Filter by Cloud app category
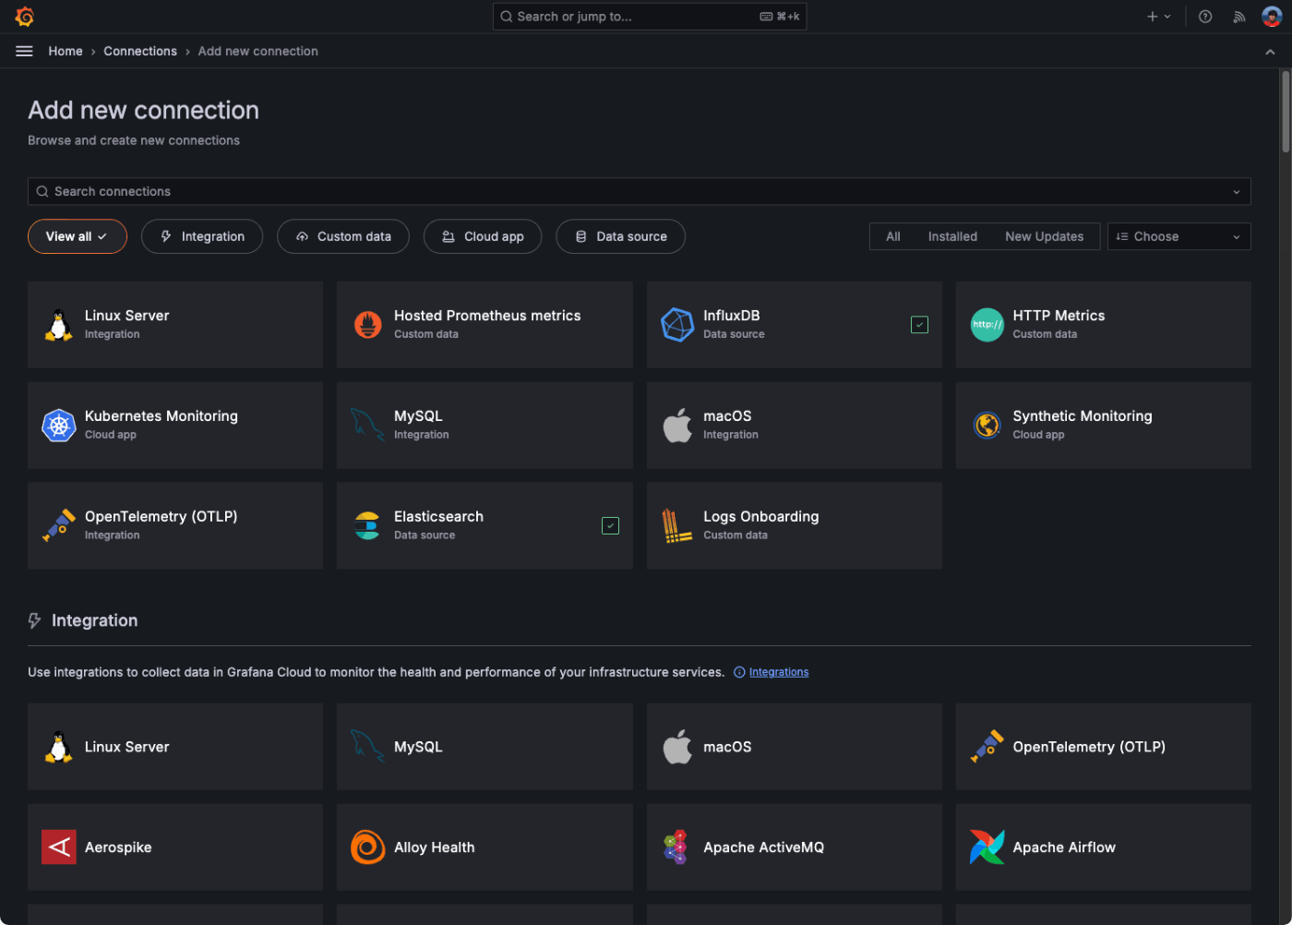 (483, 236)
